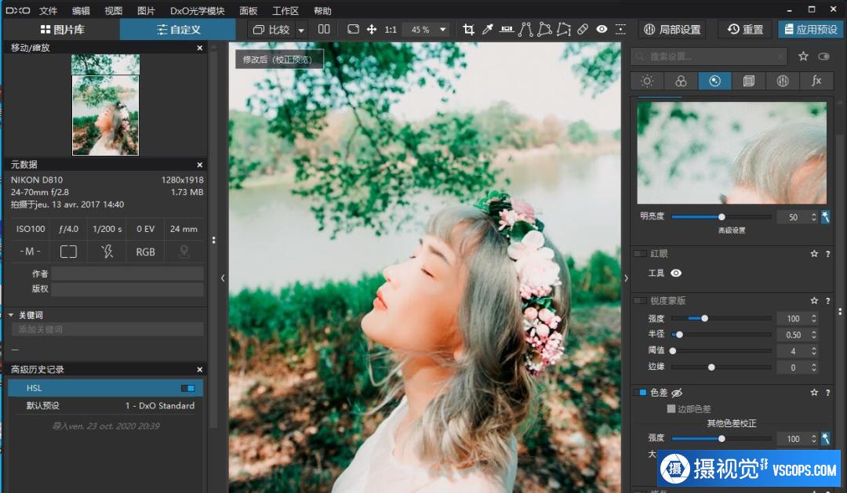Image resolution: width=847 pixels, height=493 pixels.
Task: Open the 编辑 menu
Action: (81, 11)
